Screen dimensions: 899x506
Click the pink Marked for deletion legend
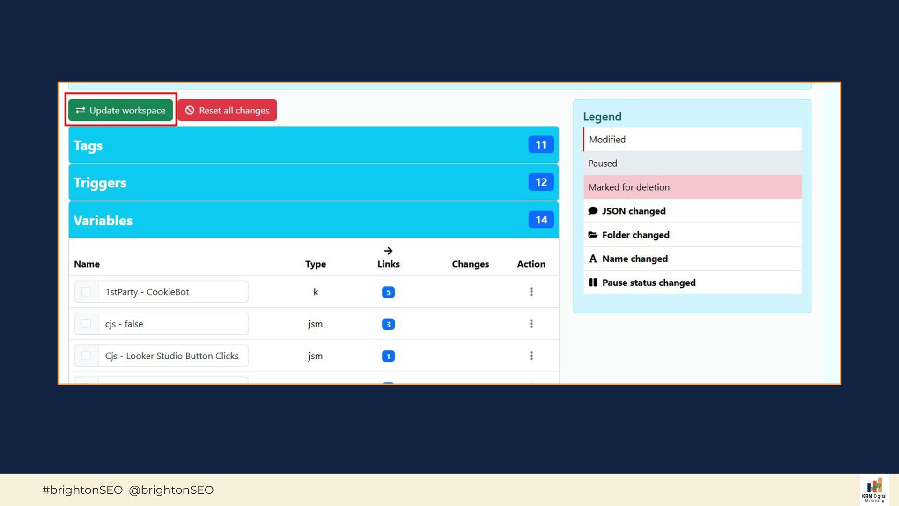pyautogui.click(x=692, y=187)
